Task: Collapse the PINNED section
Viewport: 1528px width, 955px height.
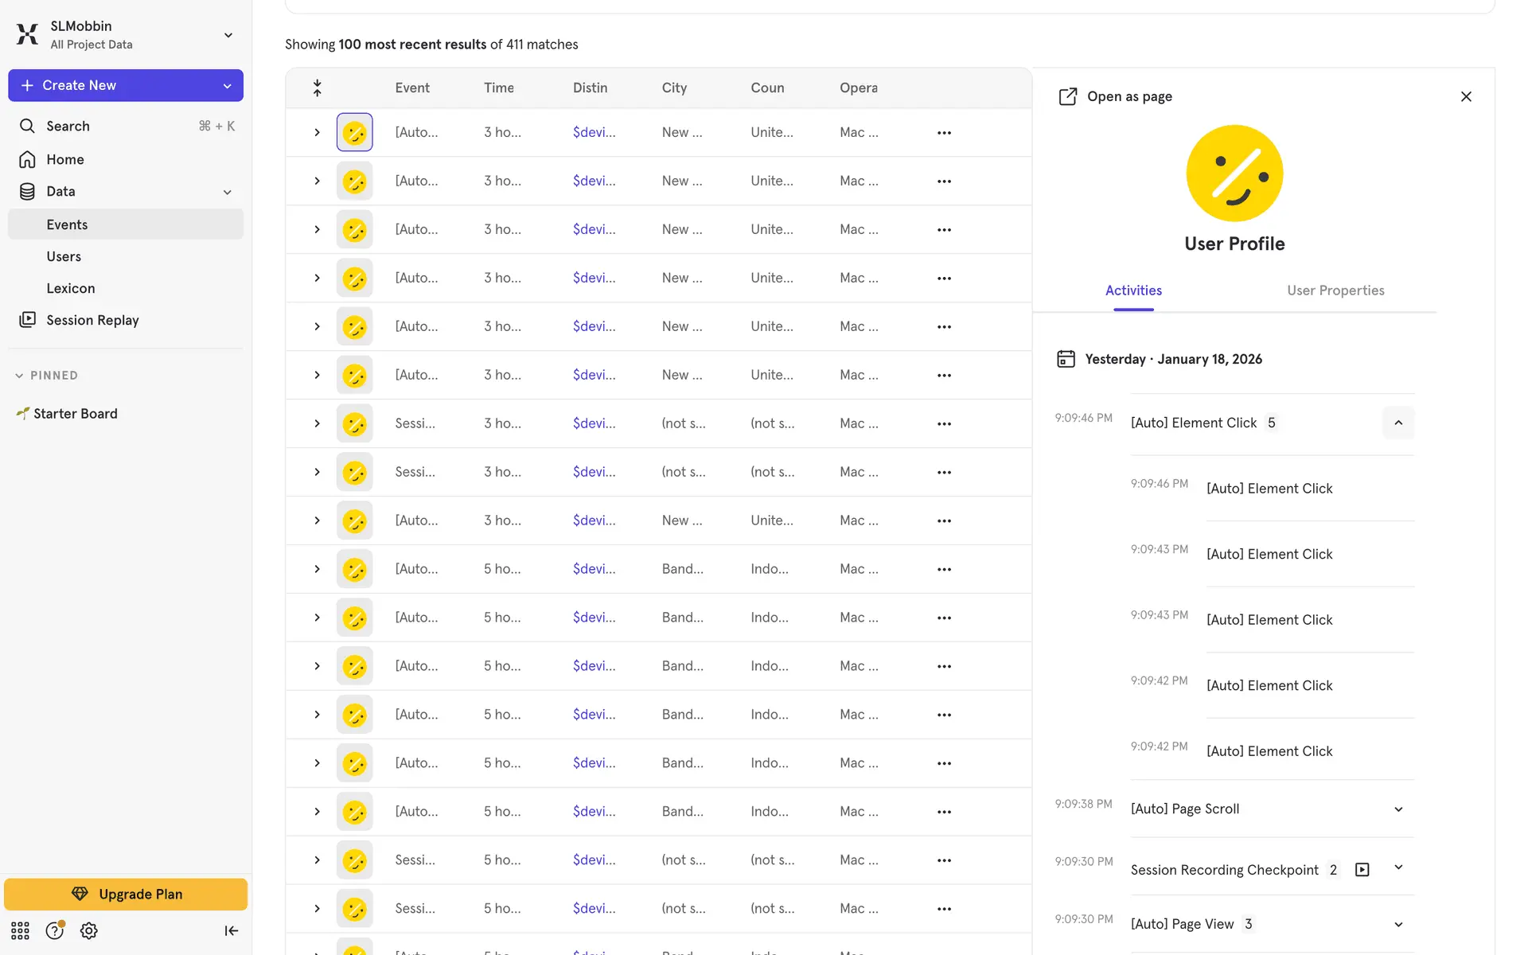Action: (20, 376)
